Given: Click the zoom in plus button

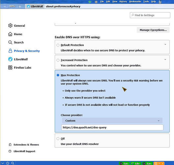Looking at the screenshot, I should pyautogui.click(x=20, y=7).
